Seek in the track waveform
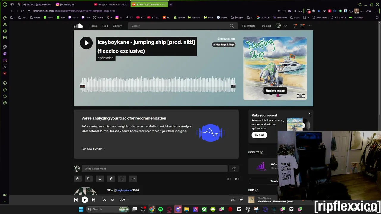This screenshot has height=214, width=381. click(x=158, y=85)
